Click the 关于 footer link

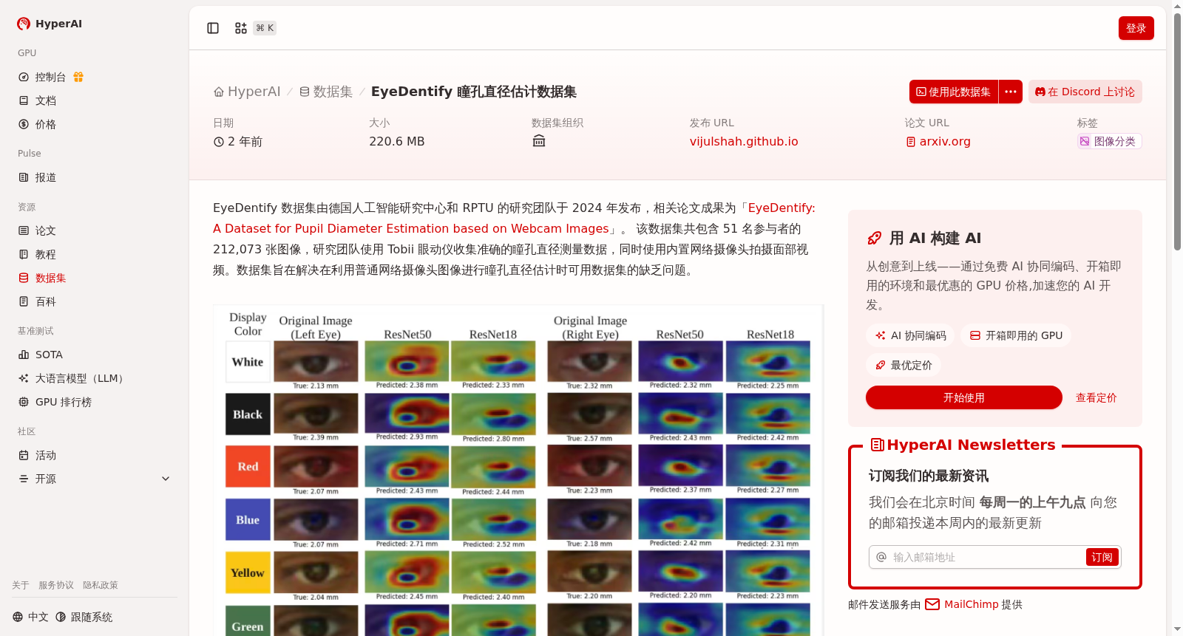(x=21, y=585)
